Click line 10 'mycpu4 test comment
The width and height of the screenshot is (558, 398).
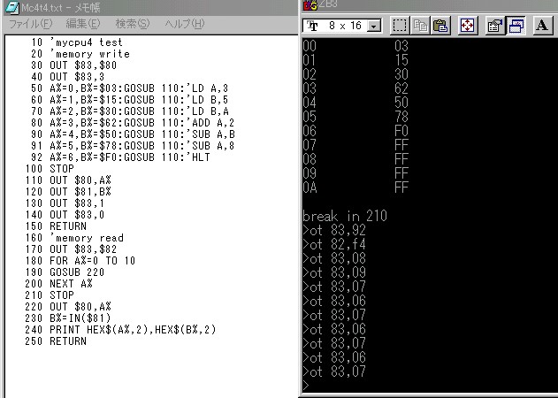(77, 42)
